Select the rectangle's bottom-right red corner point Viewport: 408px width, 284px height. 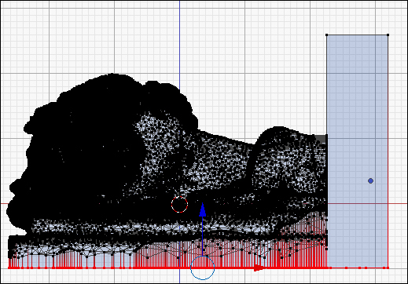tap(388, 268)
